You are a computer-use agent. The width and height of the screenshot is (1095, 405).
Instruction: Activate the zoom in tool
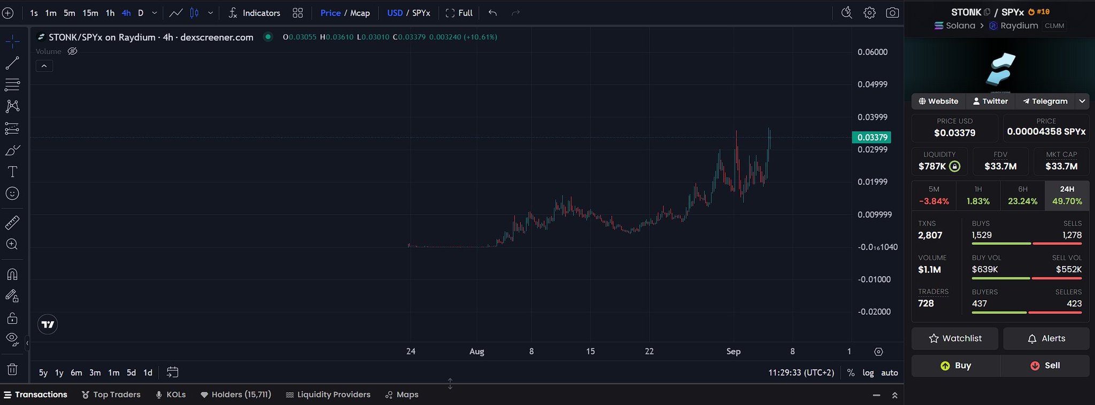tap(12, 244)
